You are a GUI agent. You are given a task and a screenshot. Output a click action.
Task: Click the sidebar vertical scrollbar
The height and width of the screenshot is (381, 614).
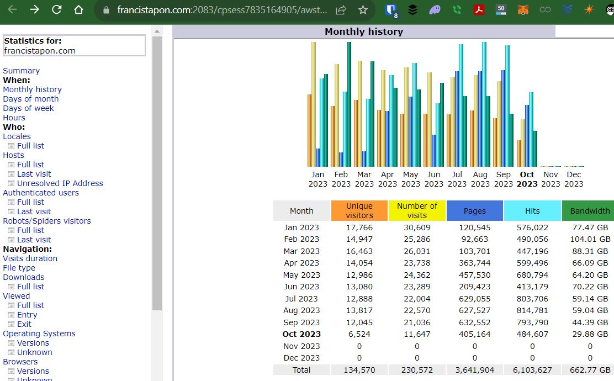point(157,166)
